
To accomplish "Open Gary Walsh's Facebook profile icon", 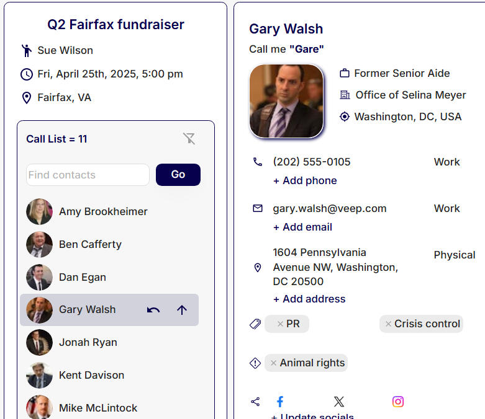I will click(280, 402).
